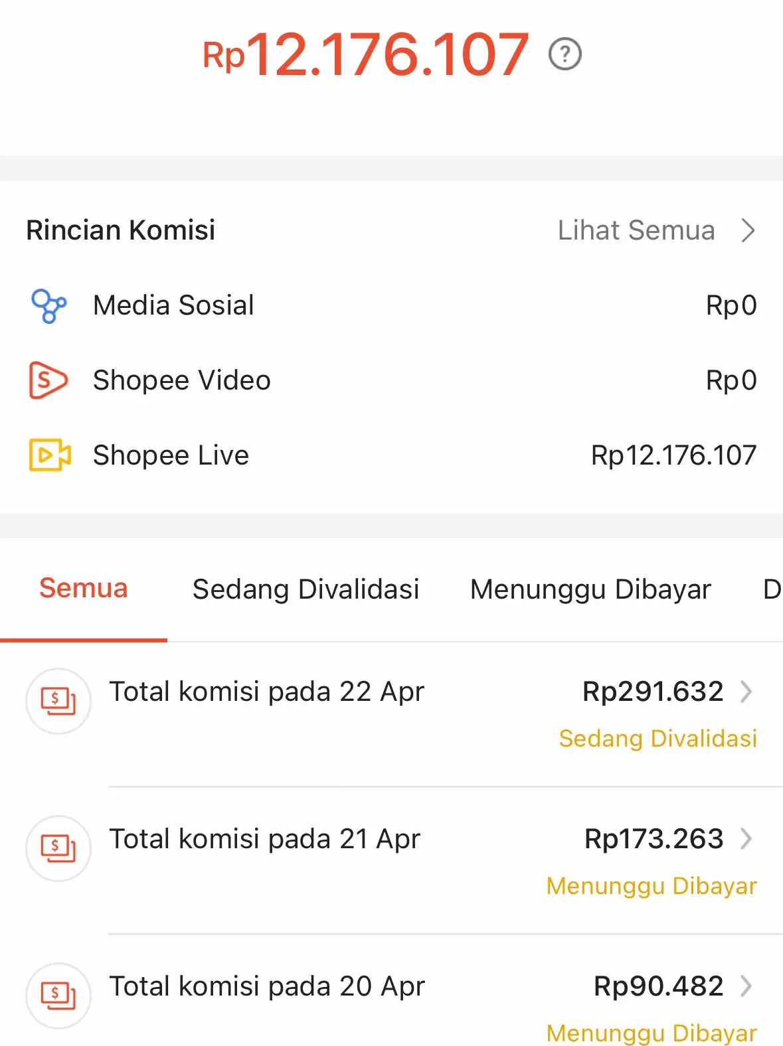Screen dimensions: 783x1046
Task: Tap the Shopee Video play icon
Action: point(48,380)
